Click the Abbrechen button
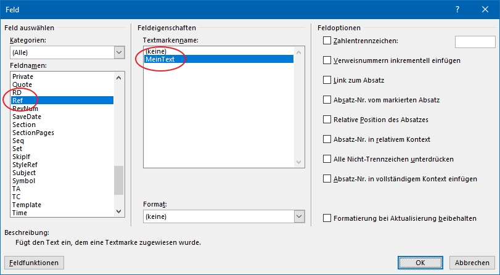 472,263
